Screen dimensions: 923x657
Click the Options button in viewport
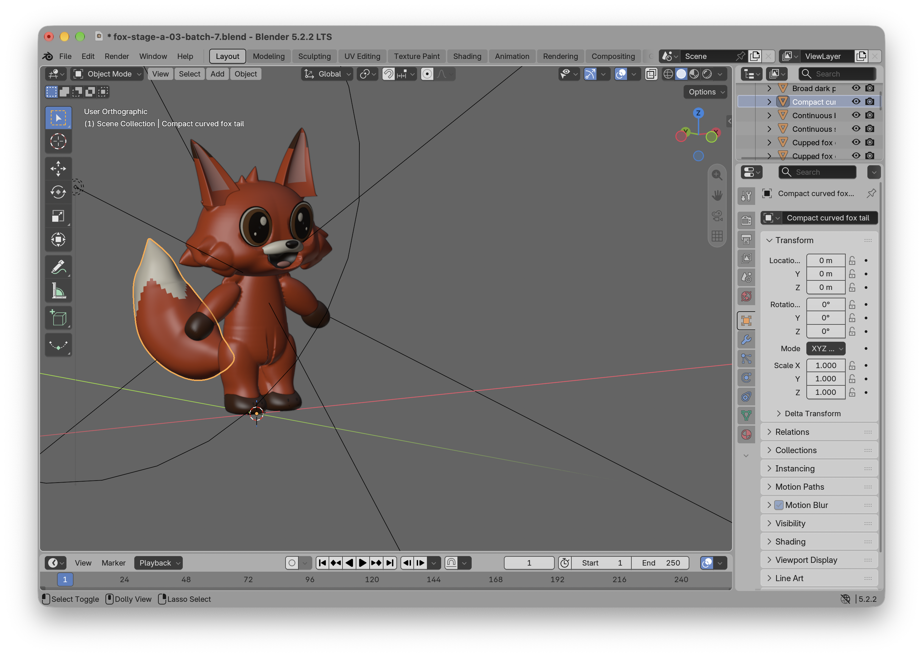706,92
